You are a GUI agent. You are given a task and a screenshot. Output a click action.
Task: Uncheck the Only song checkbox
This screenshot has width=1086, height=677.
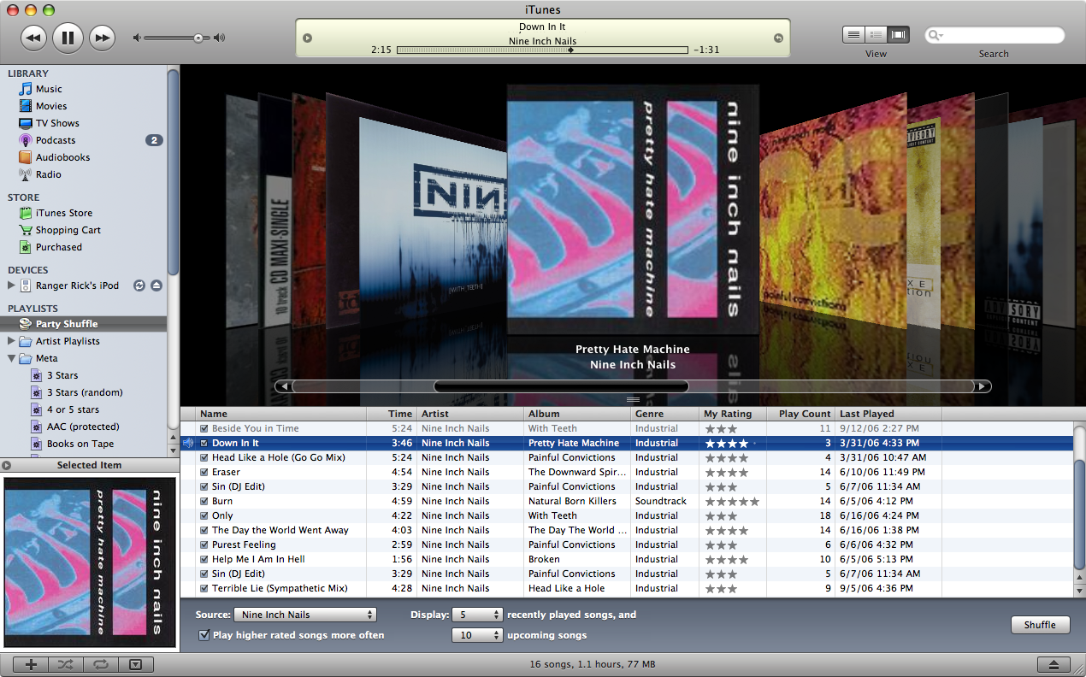coord(204,515)
